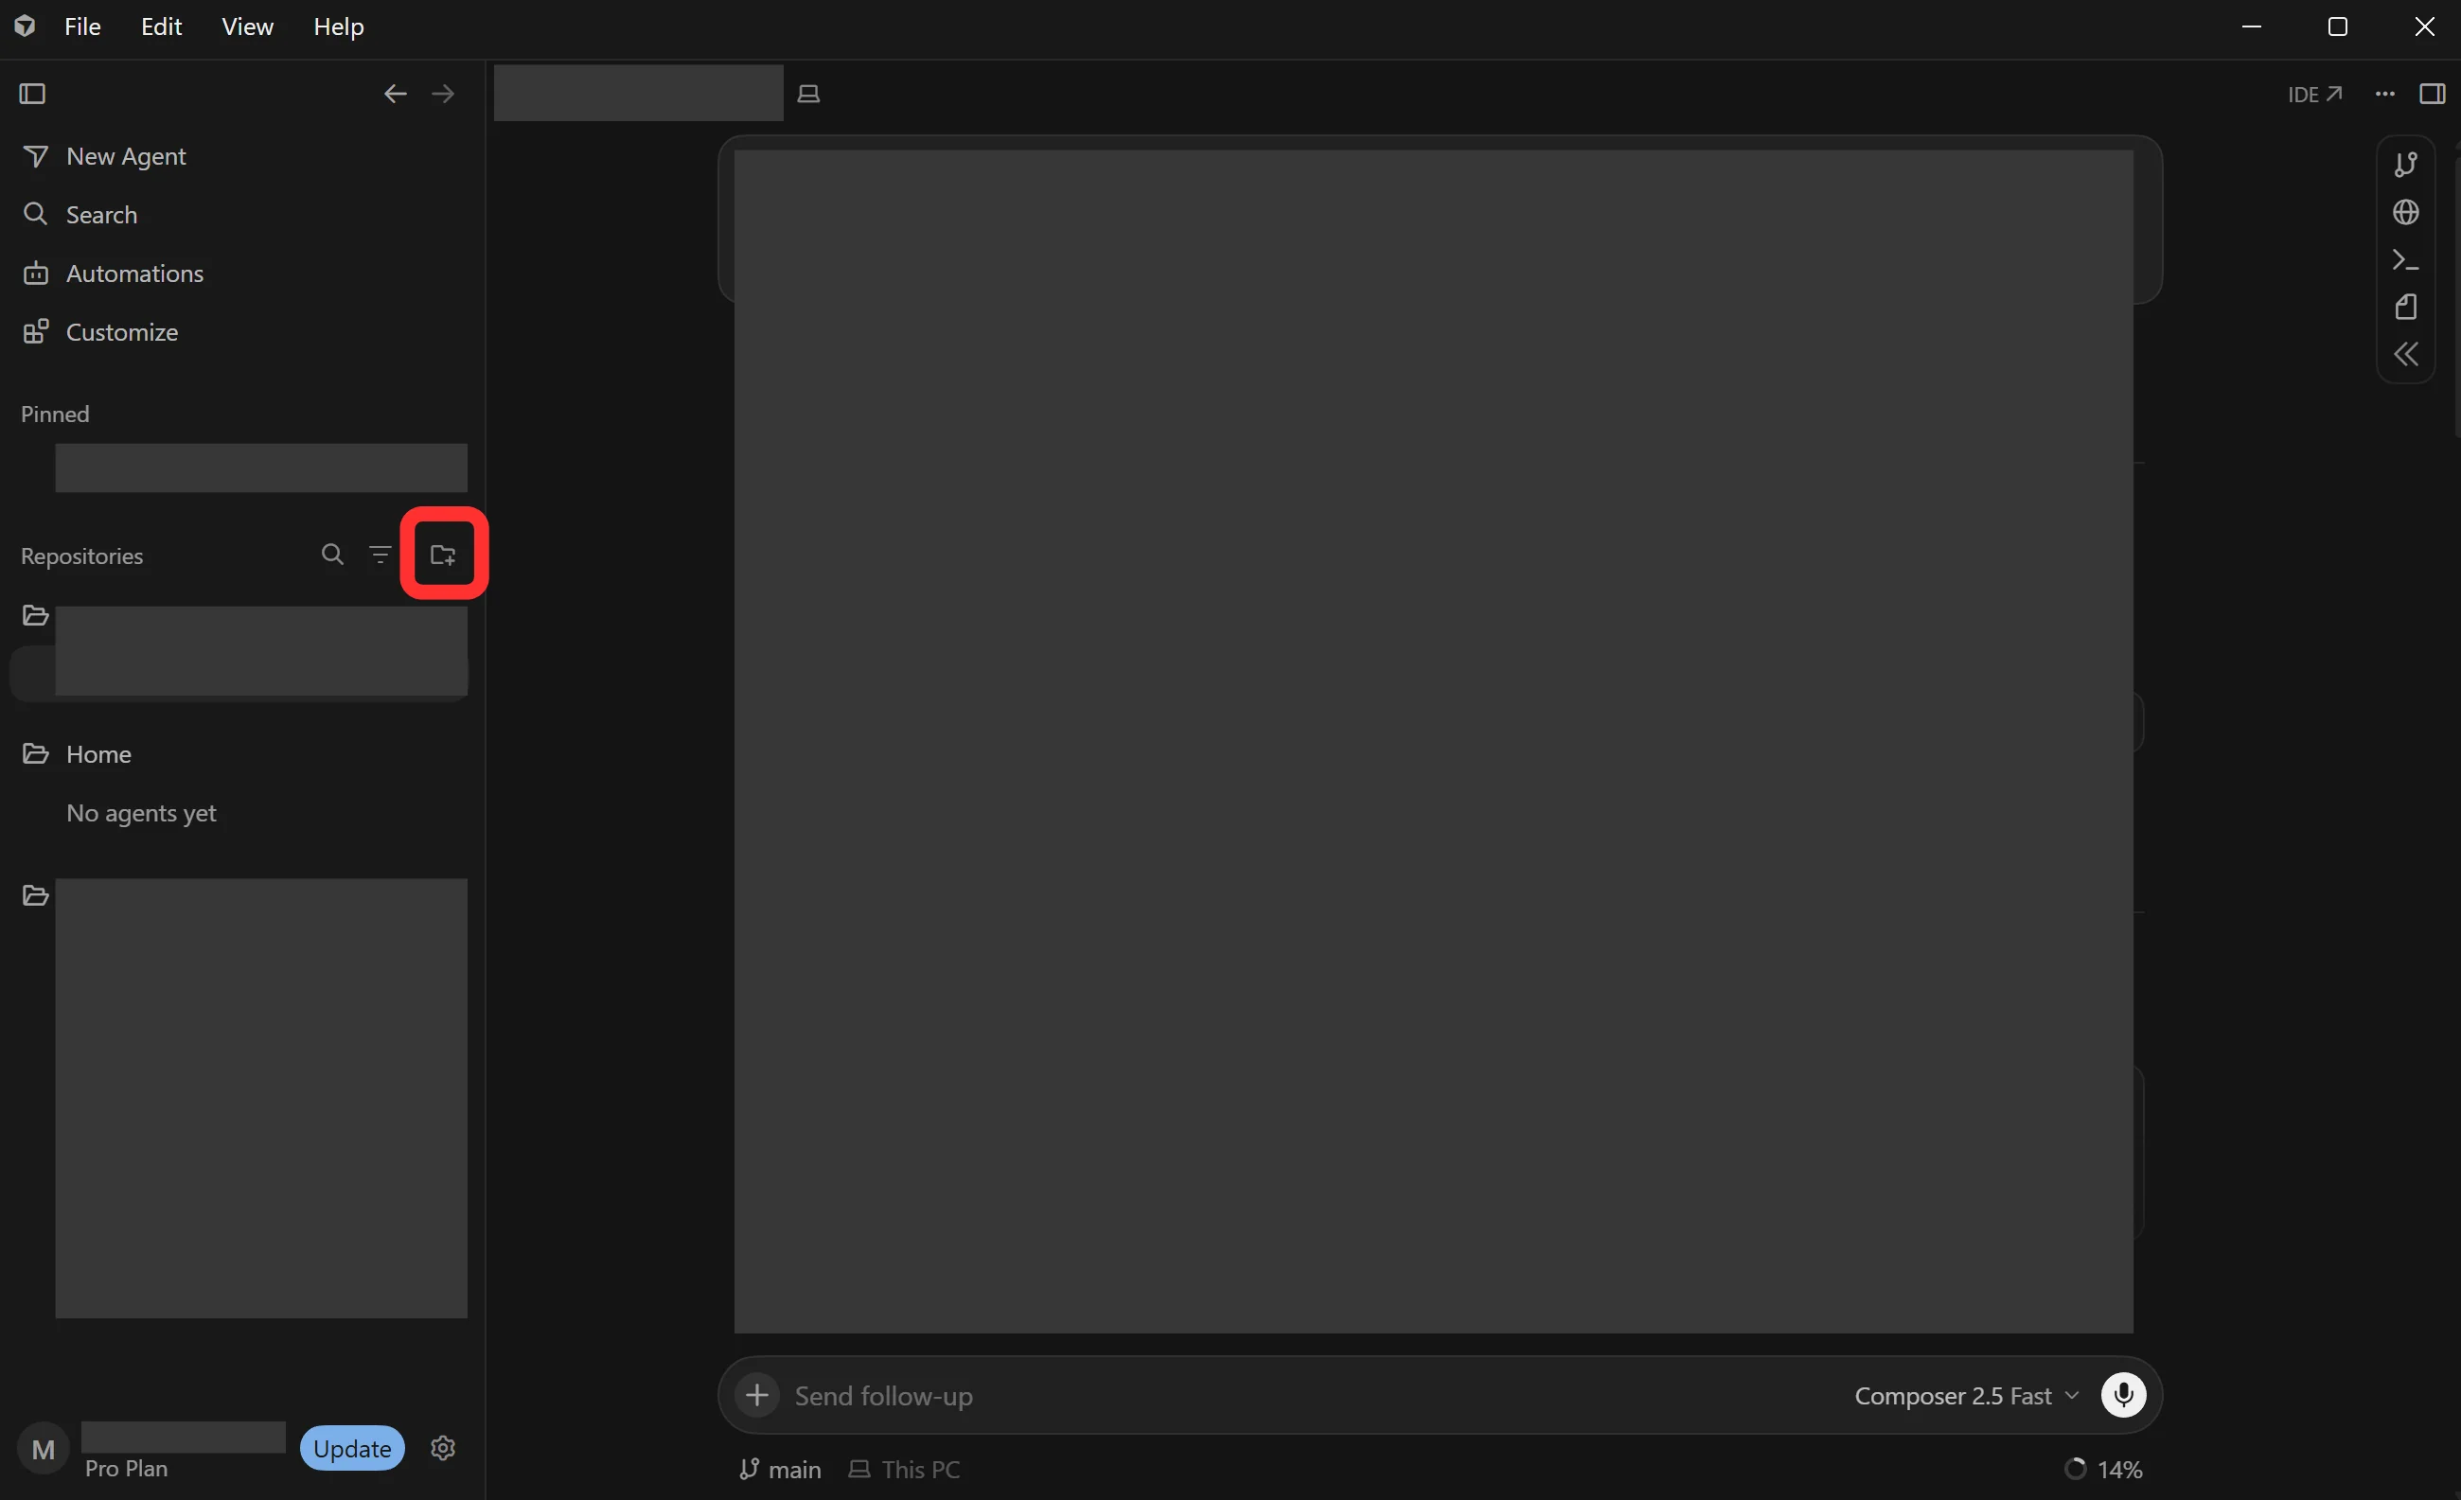Toggle the right sidebar panel icon
The image size is (2461, 1500).
pos(2433,94)
